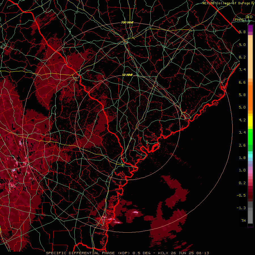
Task: Click the 5.8 value on the color scale
Action: (242, 95)
